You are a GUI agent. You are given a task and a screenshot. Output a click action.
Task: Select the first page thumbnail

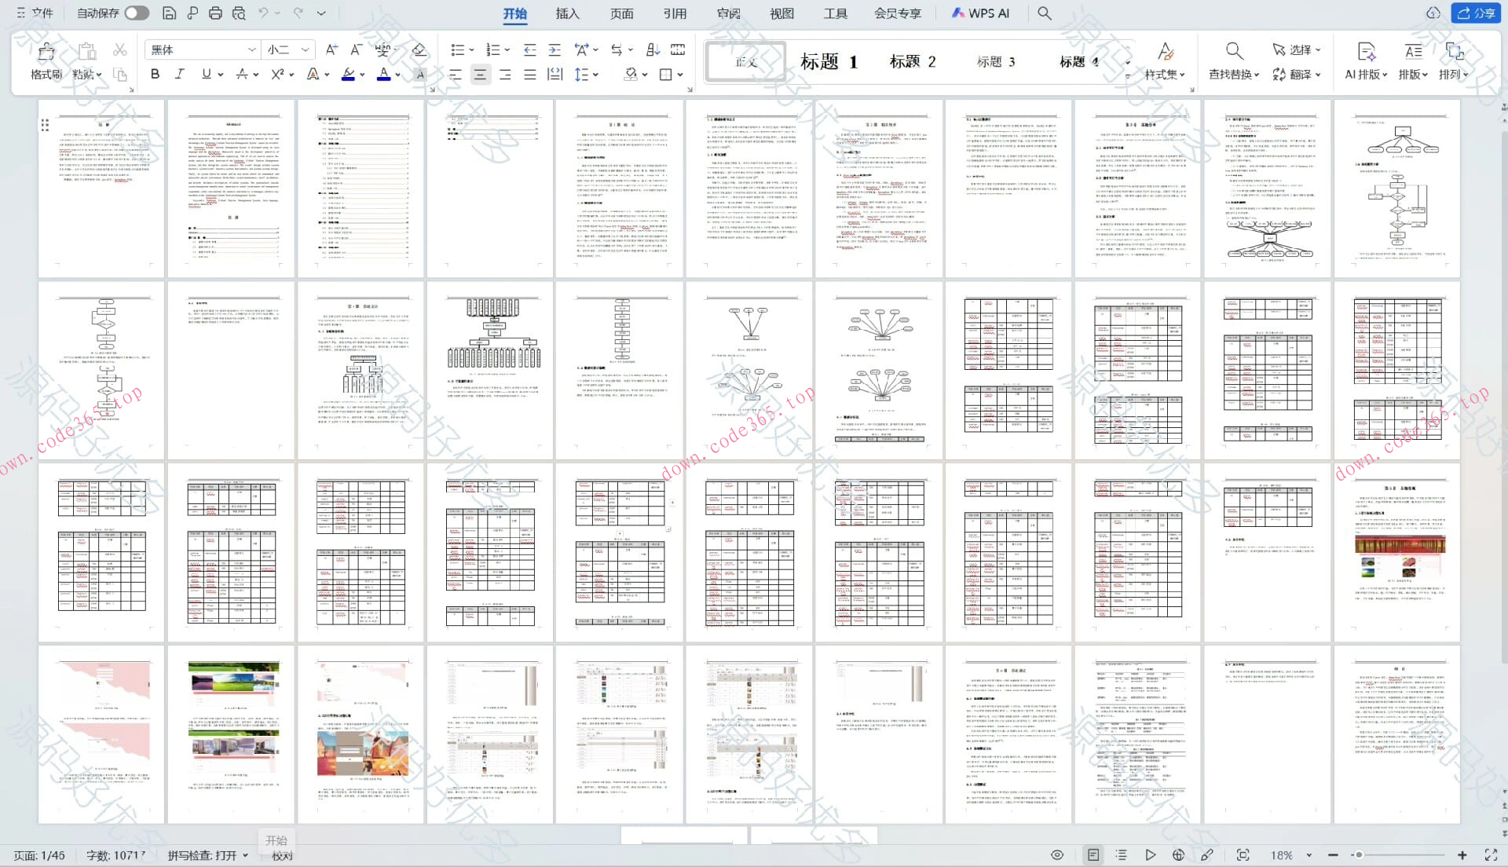[101, 188]
